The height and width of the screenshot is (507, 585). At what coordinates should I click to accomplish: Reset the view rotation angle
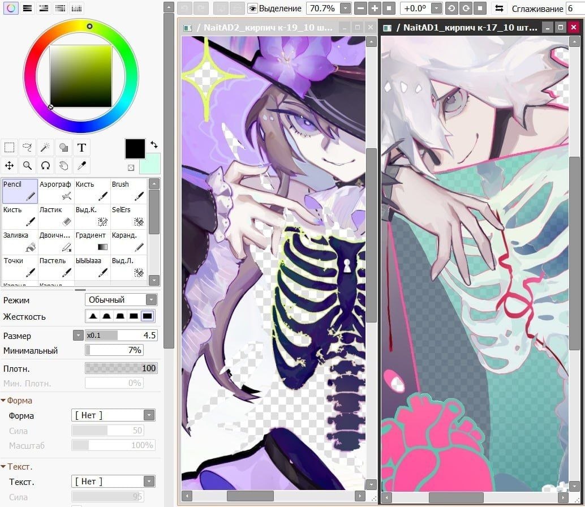pos(480,8)
